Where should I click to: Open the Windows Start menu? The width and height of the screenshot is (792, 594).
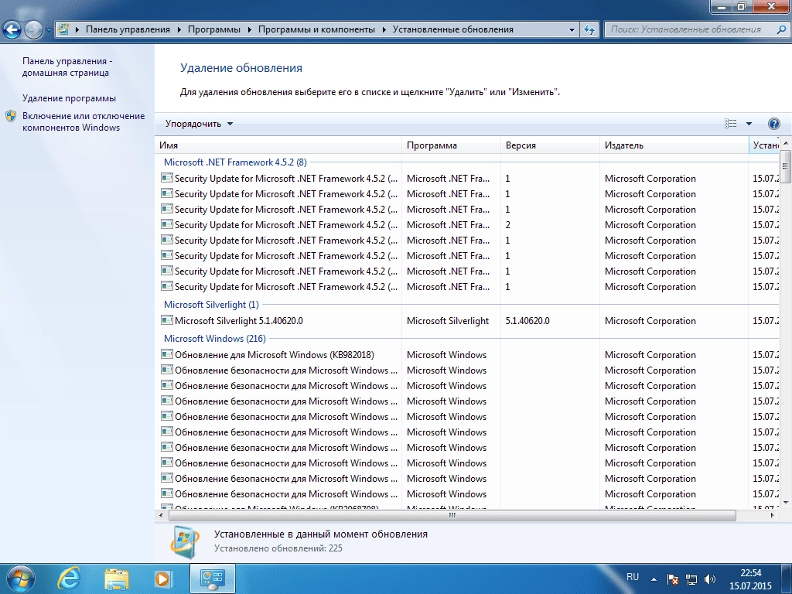click(20, 579)
